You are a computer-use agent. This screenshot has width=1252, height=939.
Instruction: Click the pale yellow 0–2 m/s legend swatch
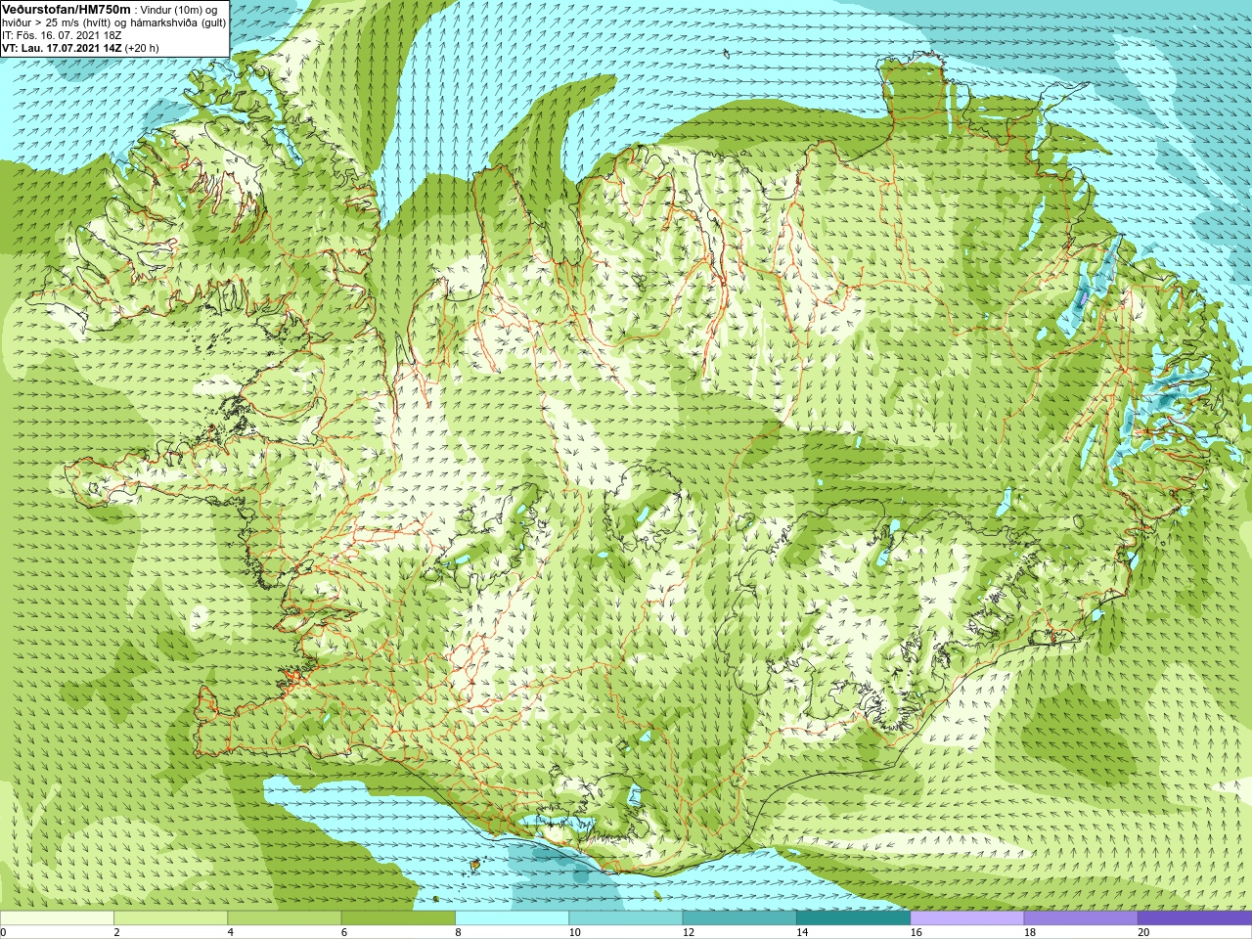click(57, 918)
